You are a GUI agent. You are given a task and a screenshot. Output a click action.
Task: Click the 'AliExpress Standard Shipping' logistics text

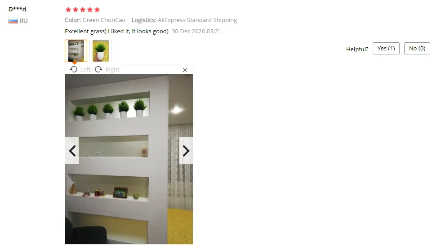pos(197,20)
